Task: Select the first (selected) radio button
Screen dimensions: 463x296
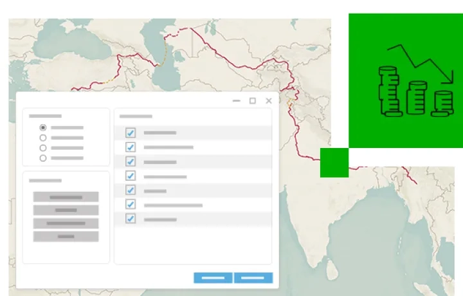Action: (x=43, y=127)
